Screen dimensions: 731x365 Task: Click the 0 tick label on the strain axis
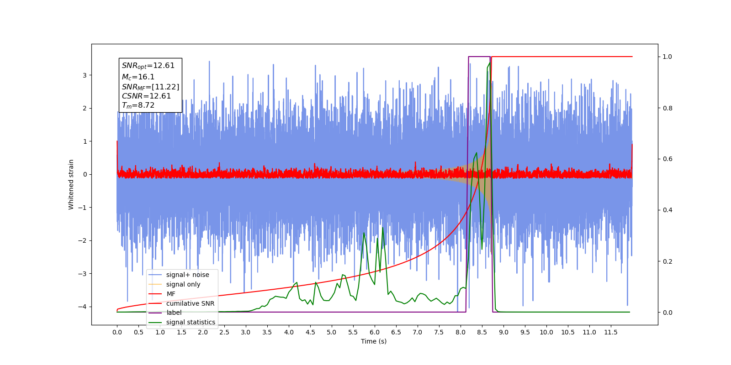click(x=85, y=174)
